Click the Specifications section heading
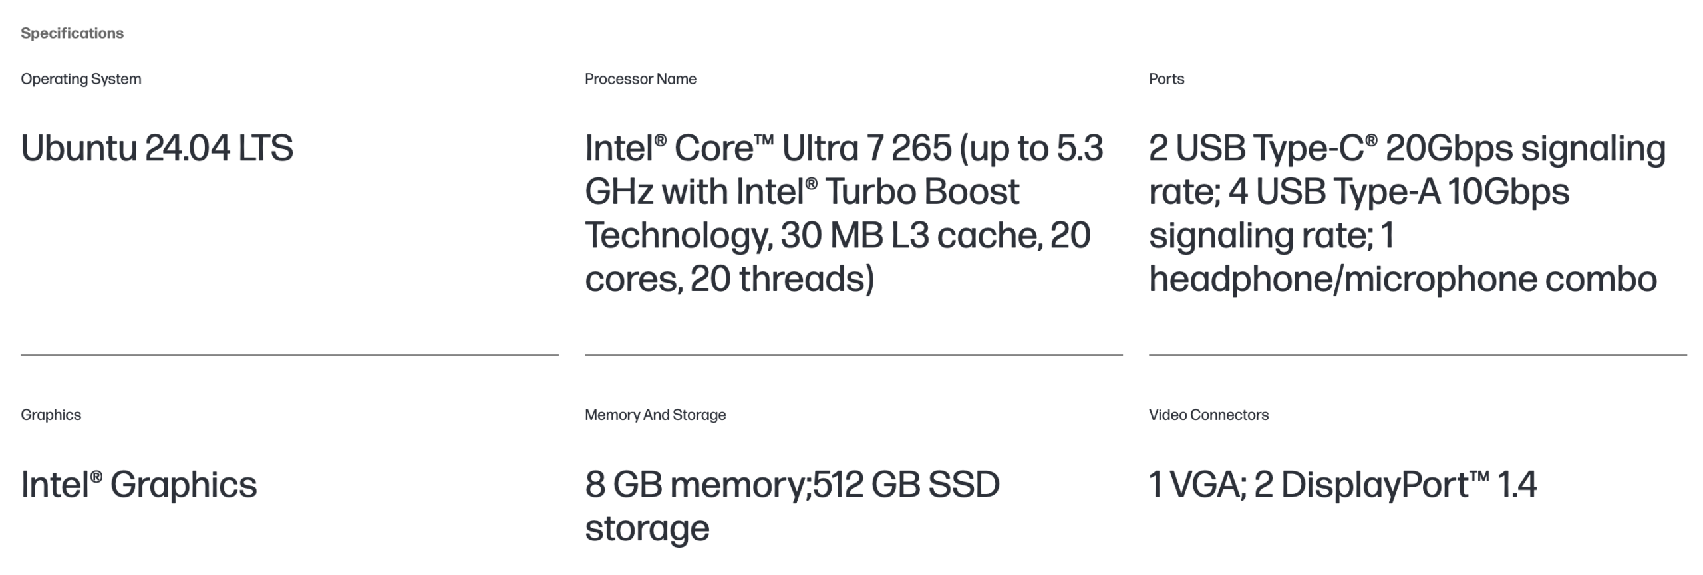The width and height of the screenshot is (1703, 575). pos(72,33)
